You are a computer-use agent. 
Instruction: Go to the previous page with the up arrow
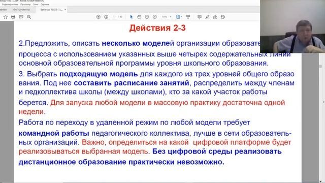(x=99, y=17)
